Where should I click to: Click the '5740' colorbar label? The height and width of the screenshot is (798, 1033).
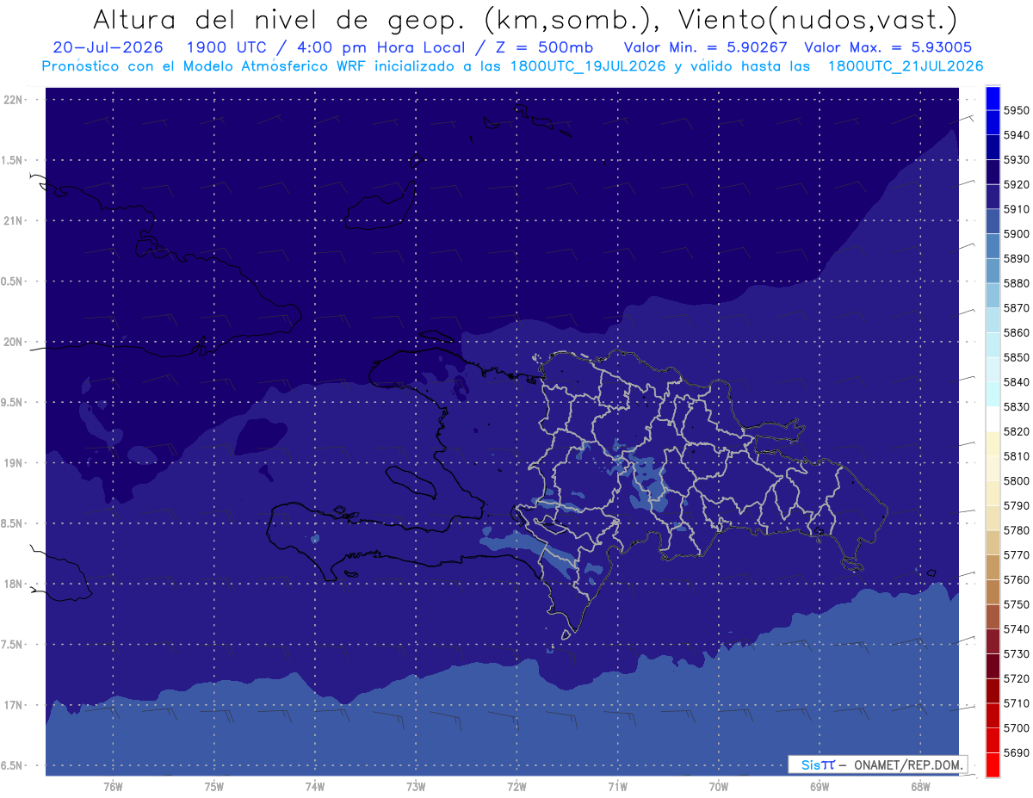(1017, 629)
